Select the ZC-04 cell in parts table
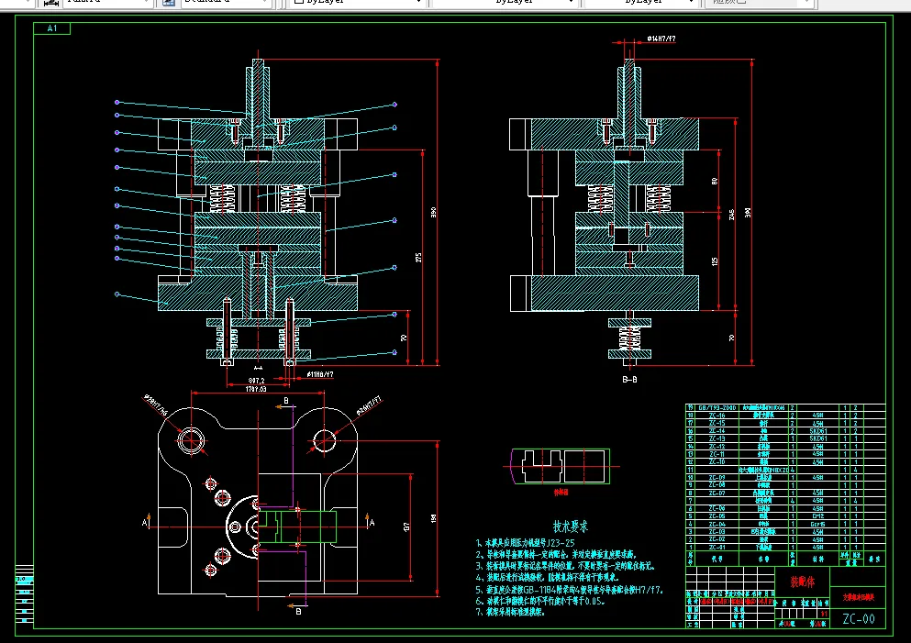 (717, 524)
